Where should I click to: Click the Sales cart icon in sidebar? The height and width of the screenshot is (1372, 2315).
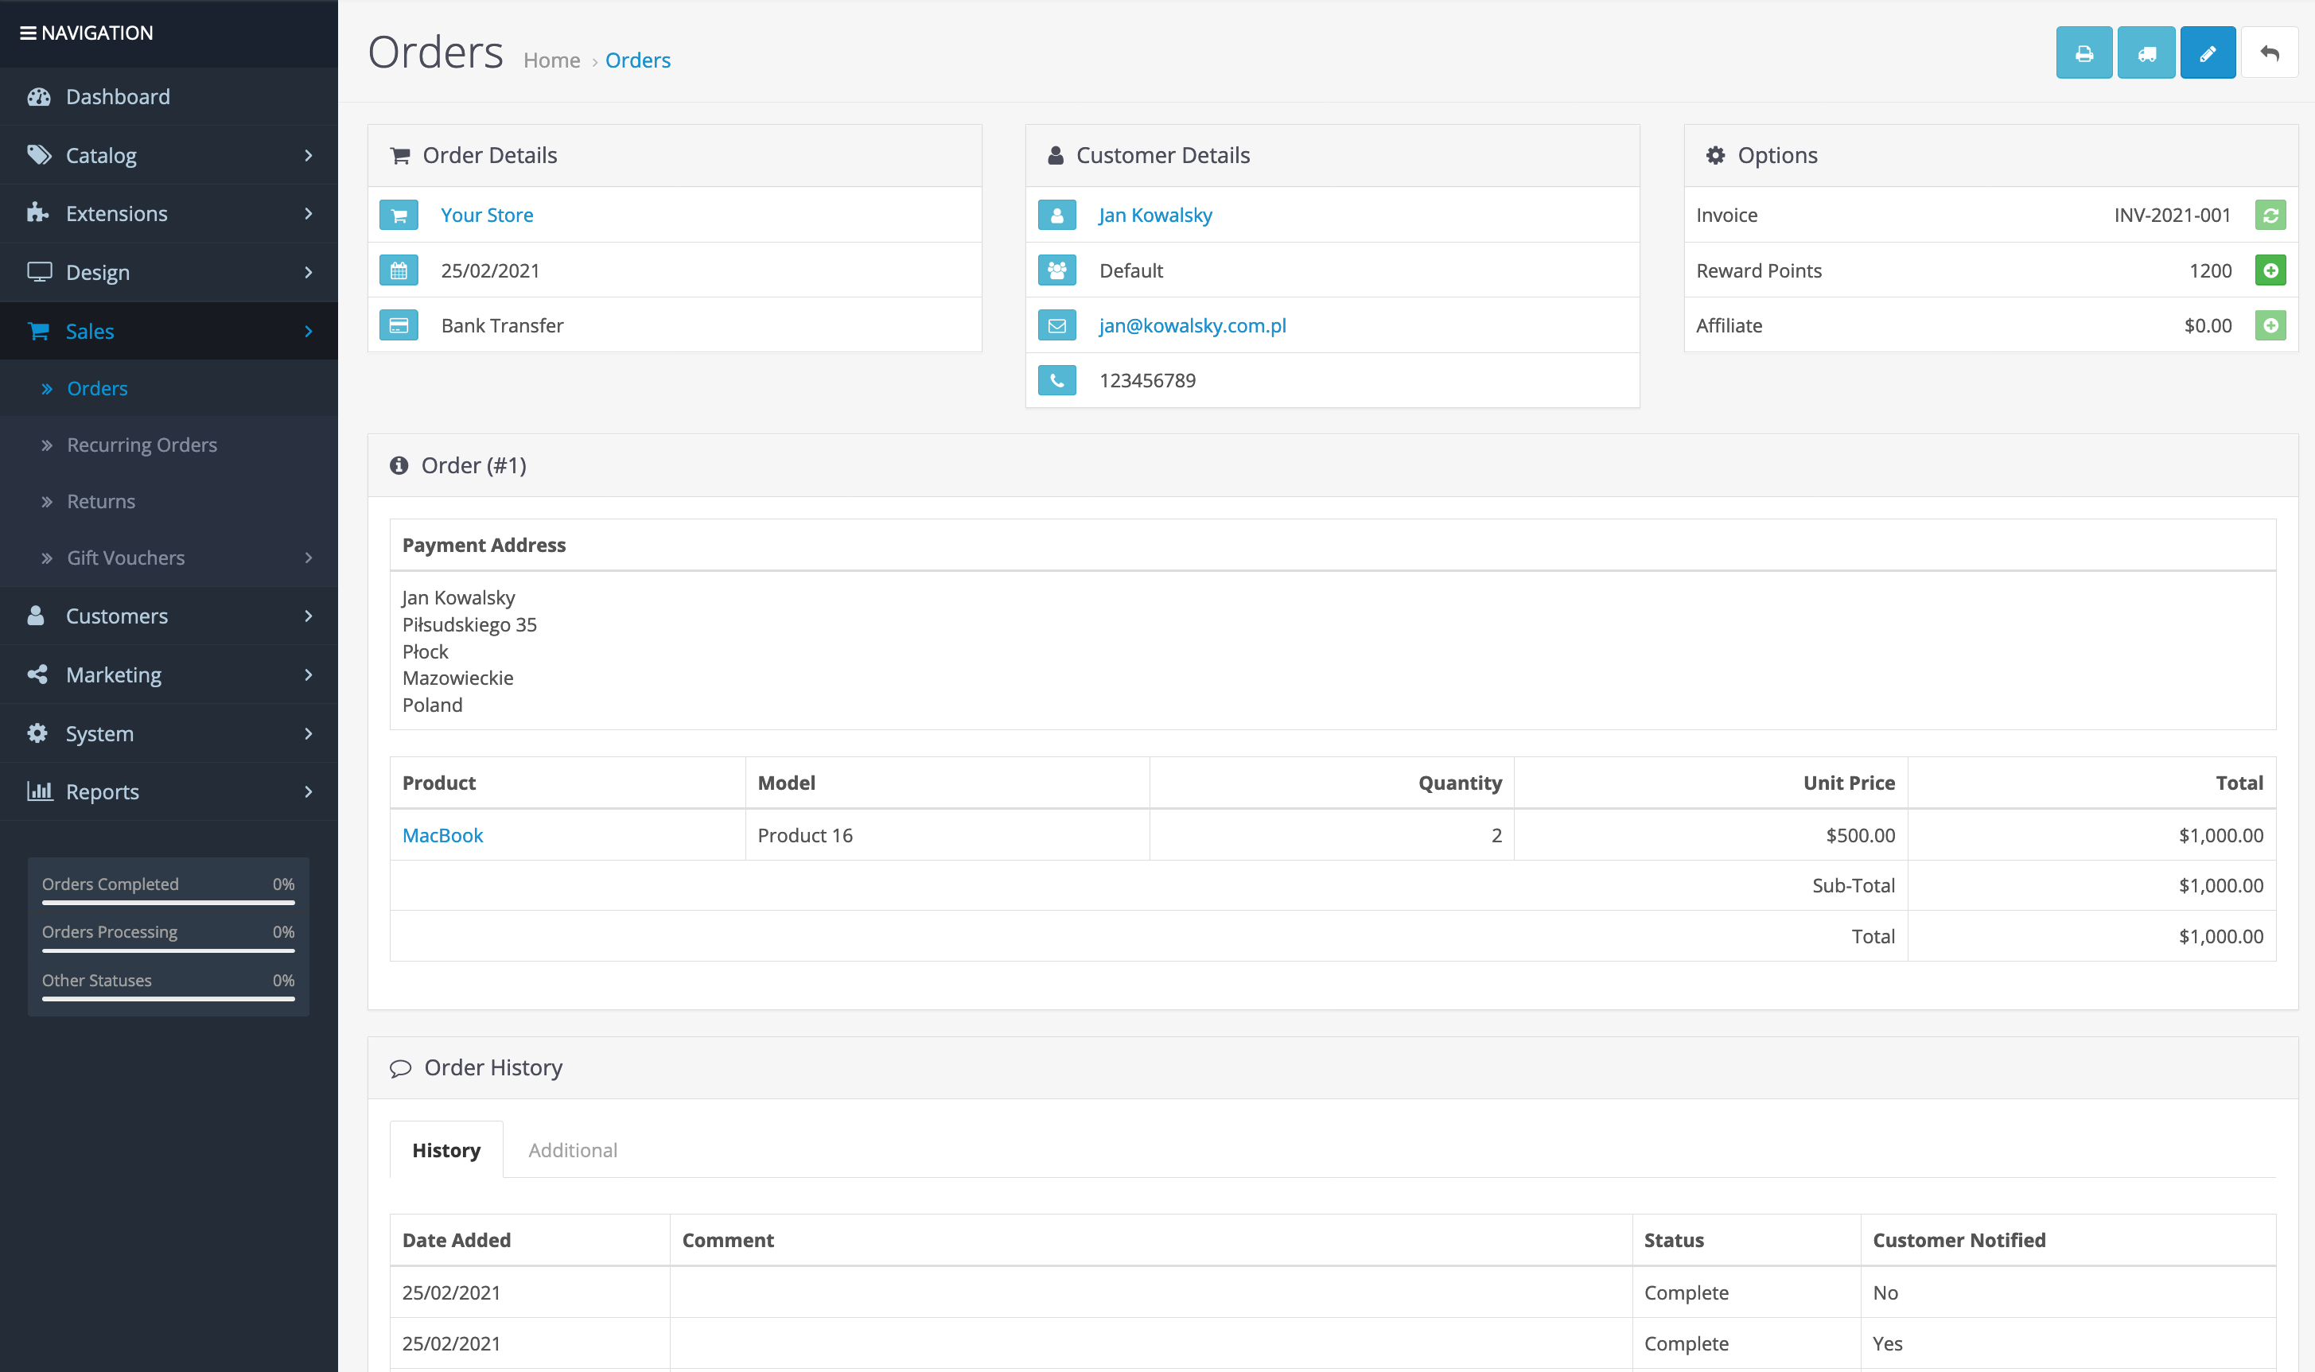coord(39,331)
